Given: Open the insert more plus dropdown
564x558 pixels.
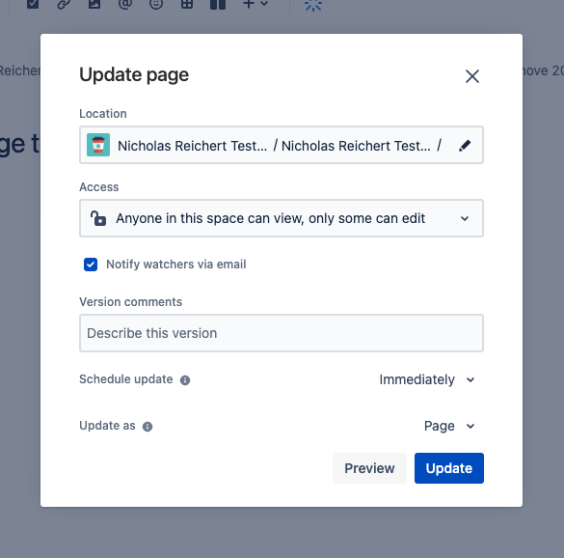Looking at the screenshot, I should (255, 4).
